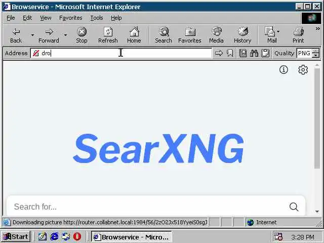Open SearXNG preferences gear icon
This screenshot has height=243, width=324.
(x=303, y=70)
